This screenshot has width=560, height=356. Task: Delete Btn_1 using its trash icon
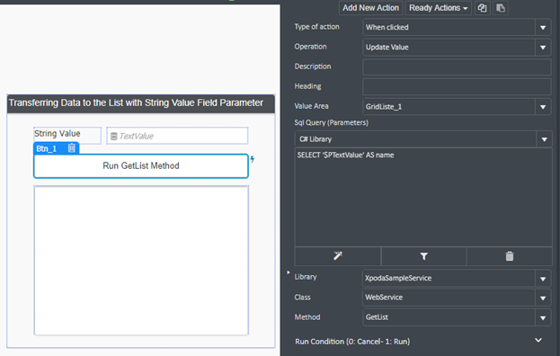72,147
